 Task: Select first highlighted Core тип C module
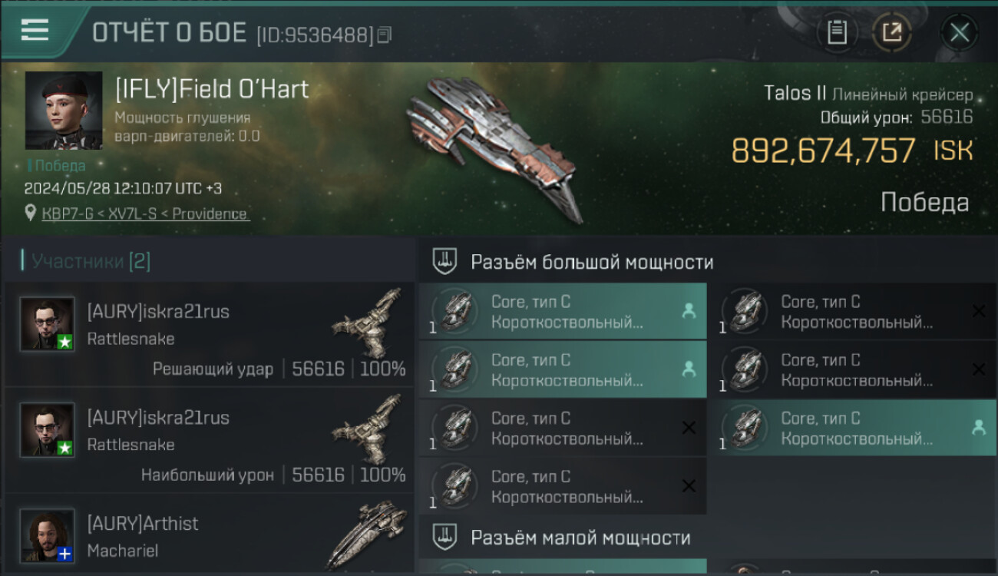563,311
